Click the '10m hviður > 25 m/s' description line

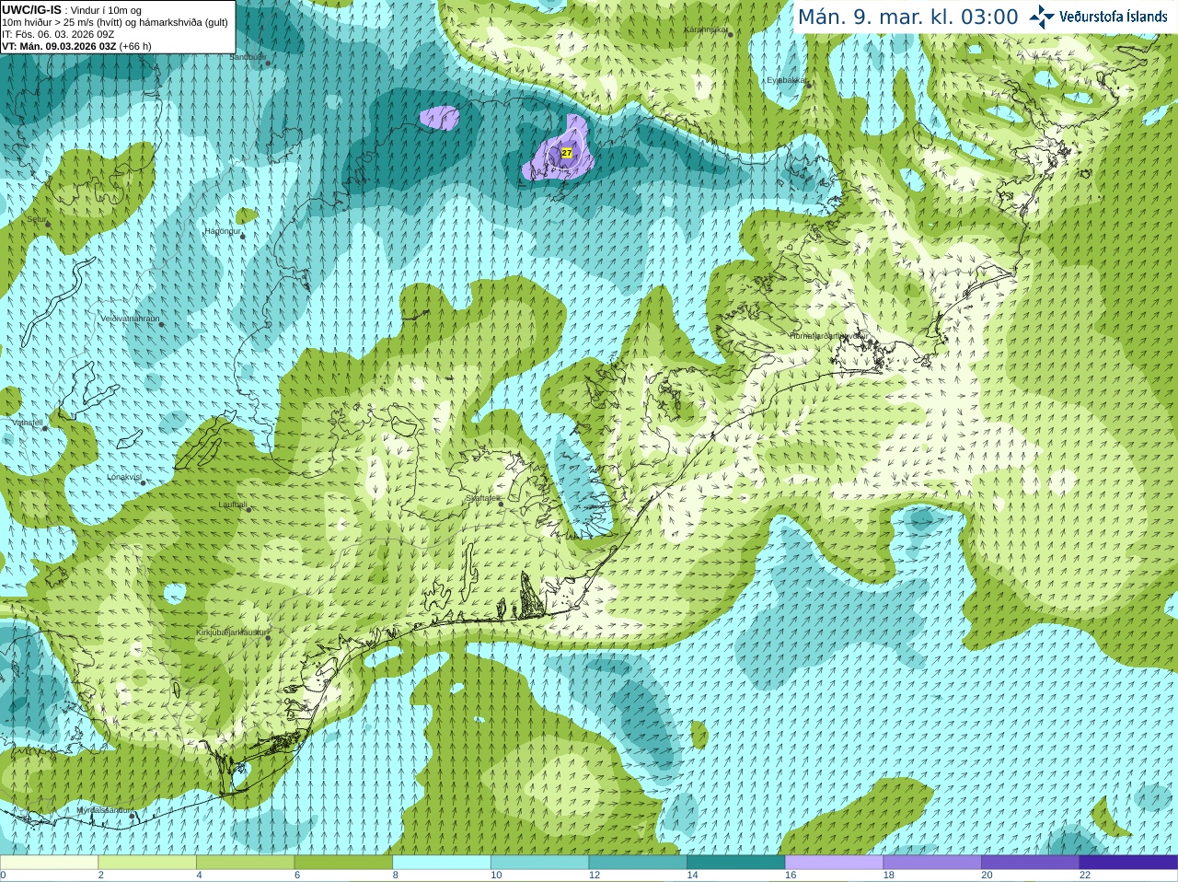click(115, 22)
